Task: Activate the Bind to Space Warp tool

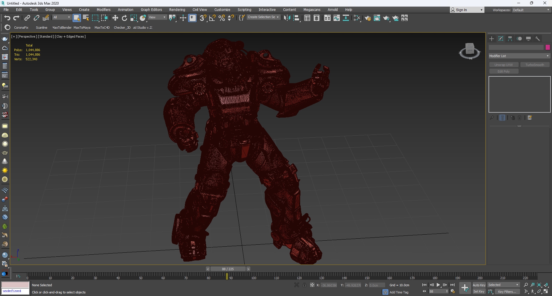Action: click(46, 18)
